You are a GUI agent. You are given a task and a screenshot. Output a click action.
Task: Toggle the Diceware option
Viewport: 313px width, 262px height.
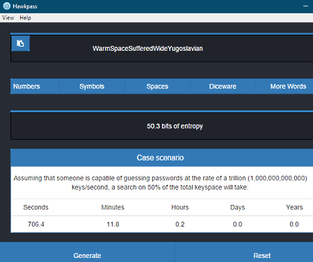[223, 86]
